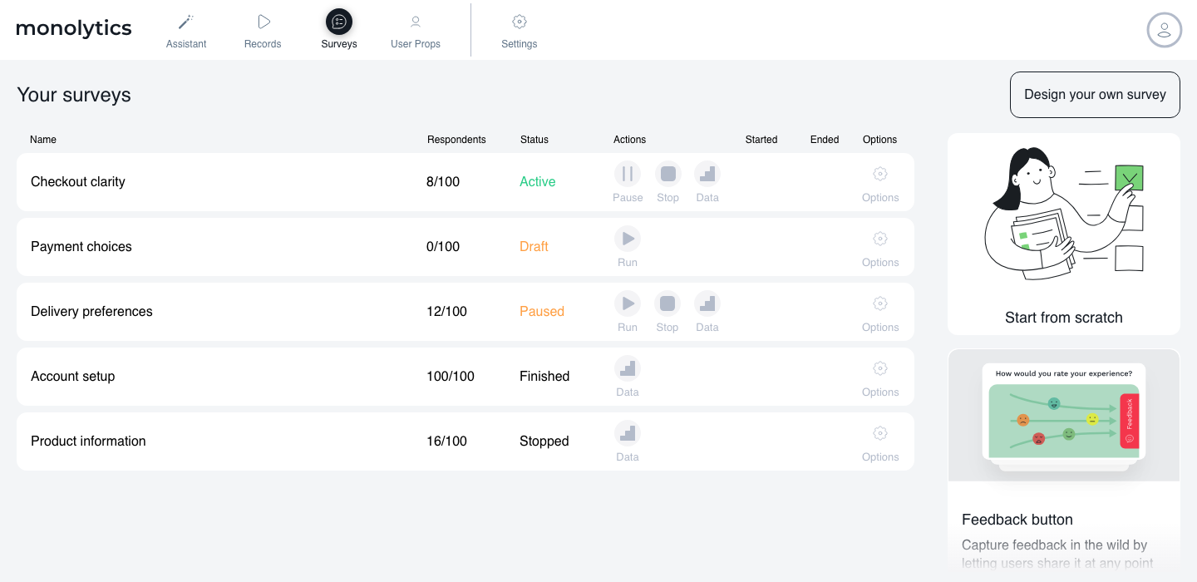Open the user profile avatar

(1164, 30)
